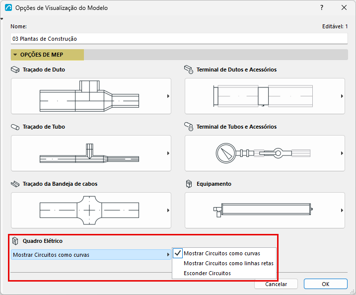Close the Opções de Visualização do Modelo dialog
Screen dimensions: 356x295
(x=344, y=8)
